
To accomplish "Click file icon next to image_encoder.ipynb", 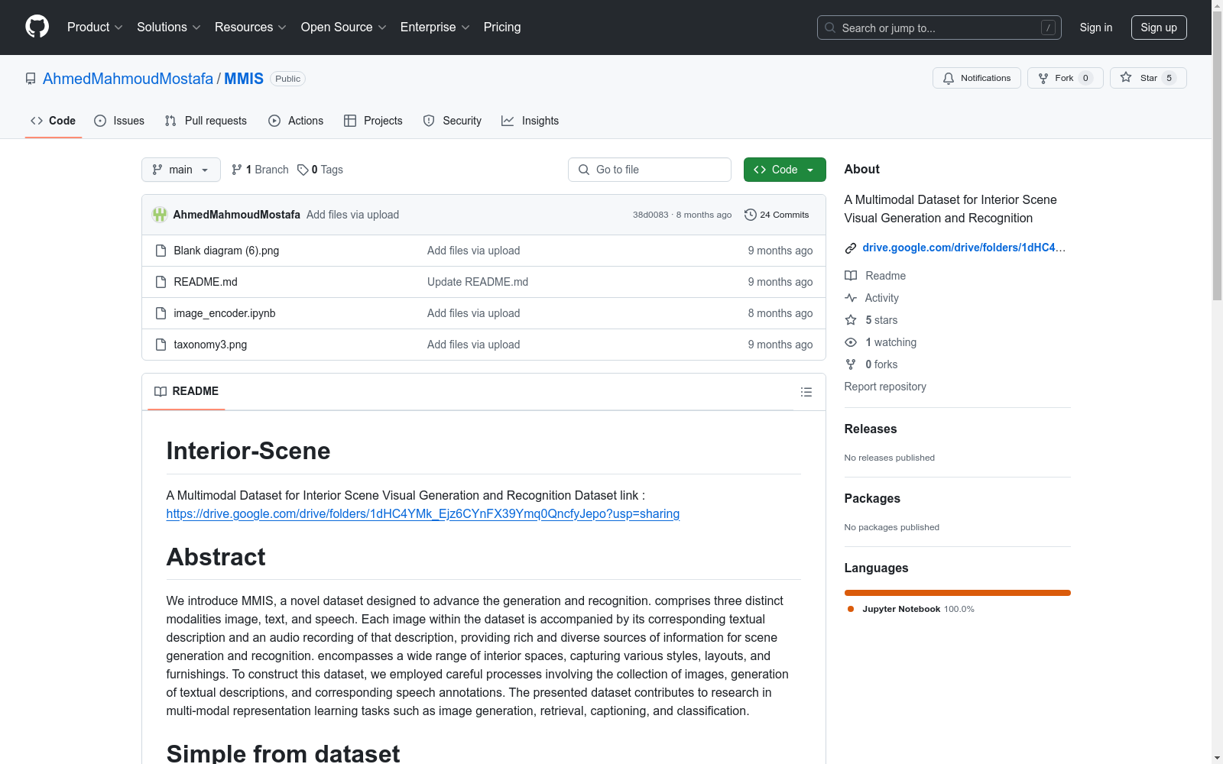I will pyautogui.click(x=161, y=313).
